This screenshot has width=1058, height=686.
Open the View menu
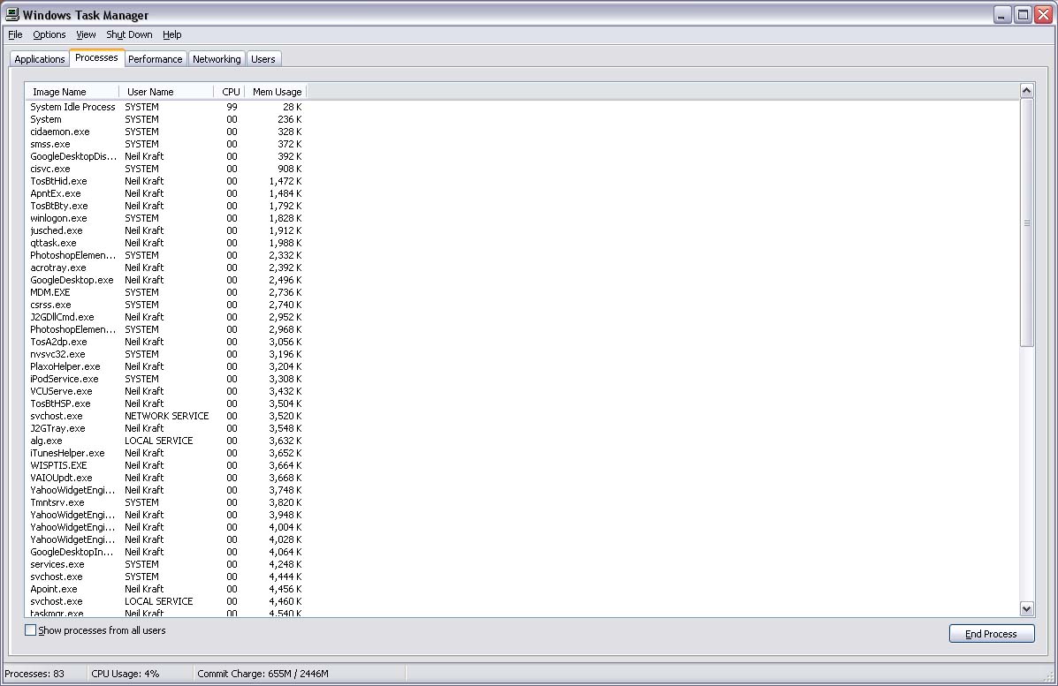pos(86,34)
